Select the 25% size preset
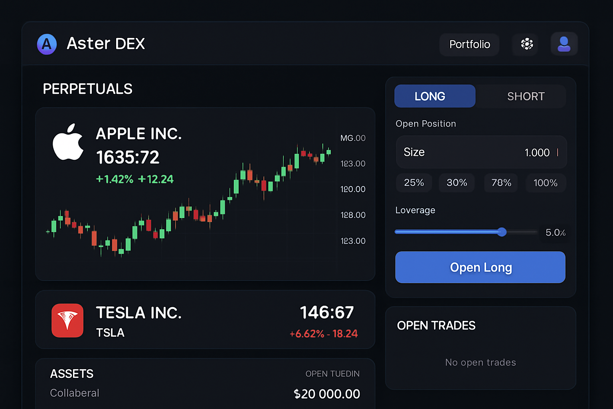This screenshot has width=613, height=409. (414, 183)
